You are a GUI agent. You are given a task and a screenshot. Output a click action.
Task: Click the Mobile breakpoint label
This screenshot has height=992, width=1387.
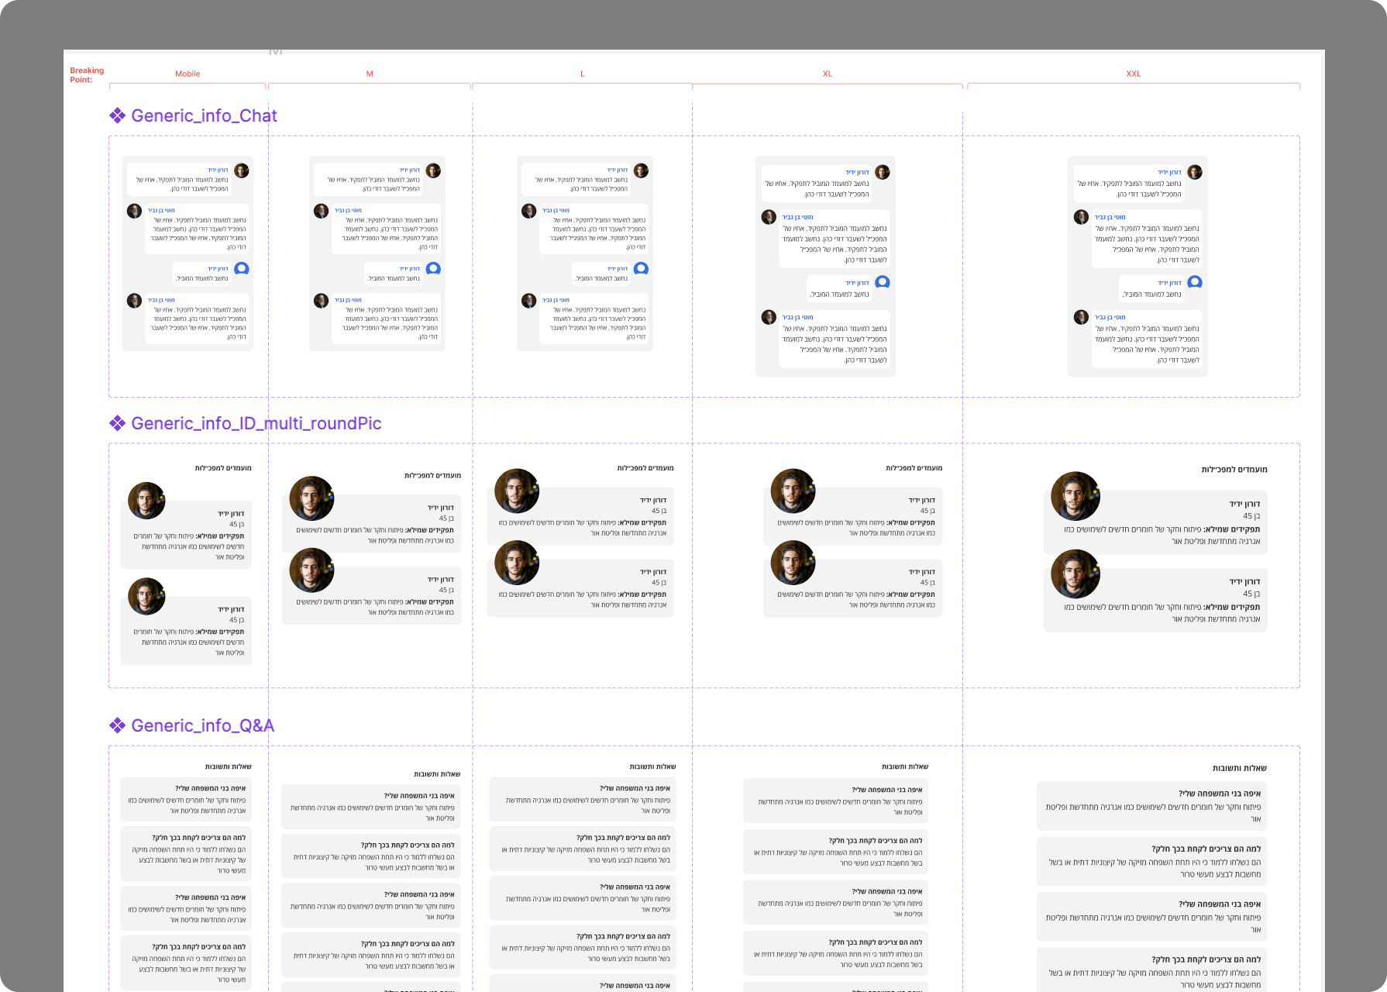point(188,74)
